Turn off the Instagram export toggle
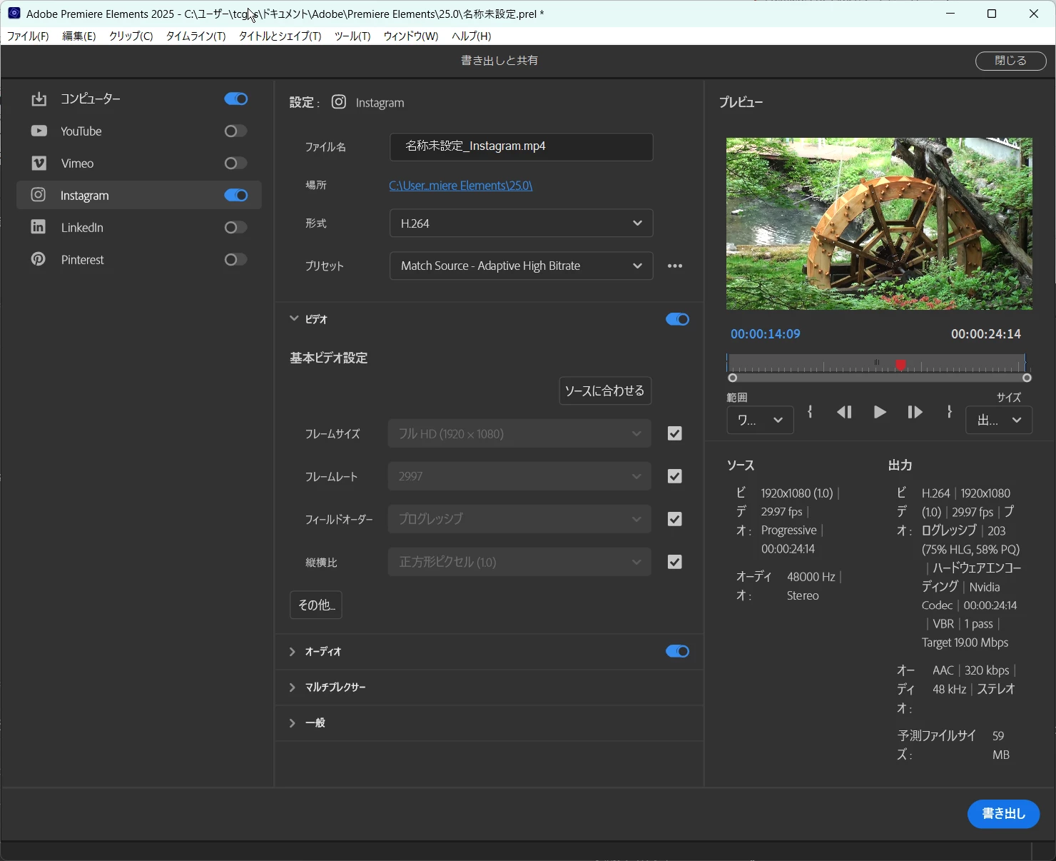The width and height of the screenshot is (1056, 861). 236,195
